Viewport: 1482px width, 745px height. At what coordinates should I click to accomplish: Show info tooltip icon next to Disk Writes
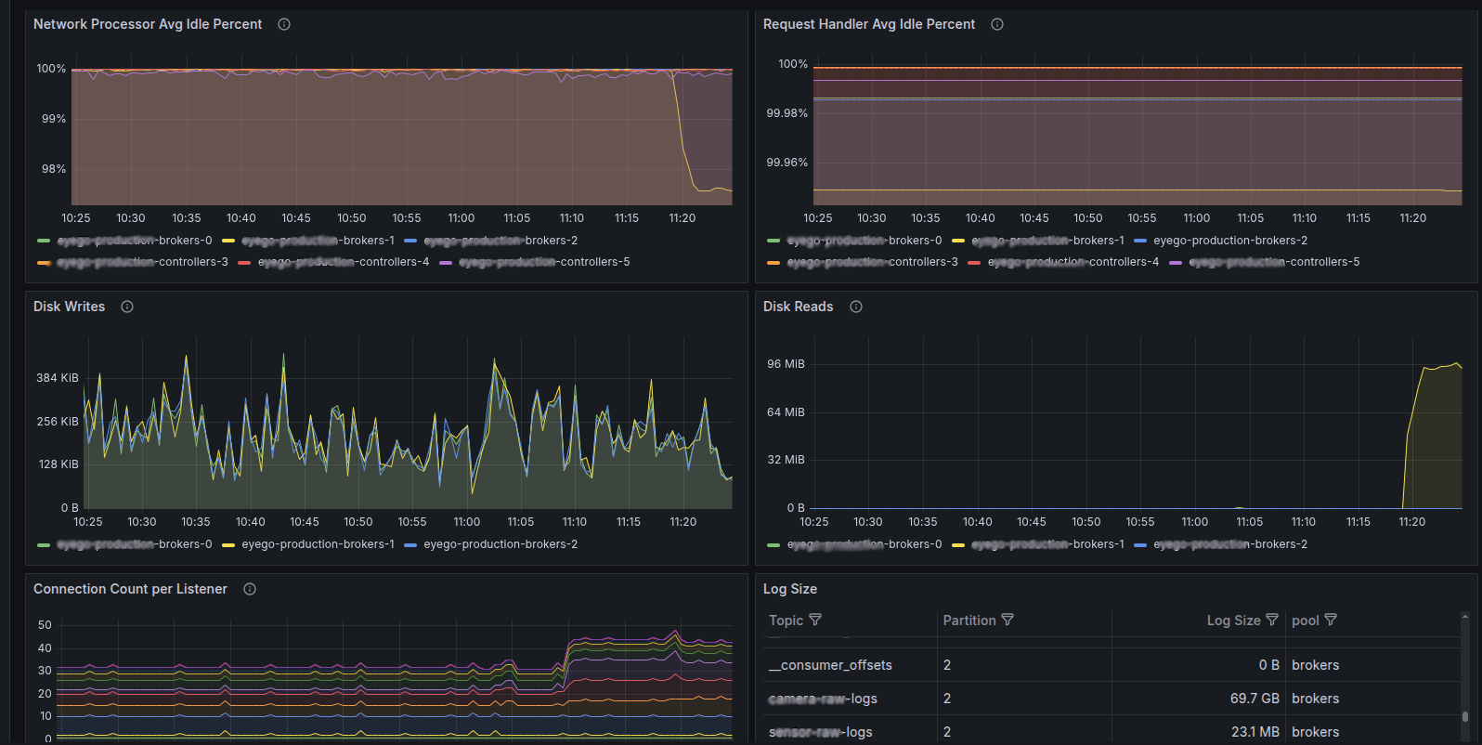pos(127,307)
